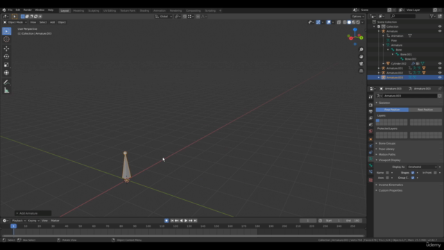This screenshot has width=444, height=250.
Task: Expand Armature.001 in the outliner
Action: pos(379,68)
